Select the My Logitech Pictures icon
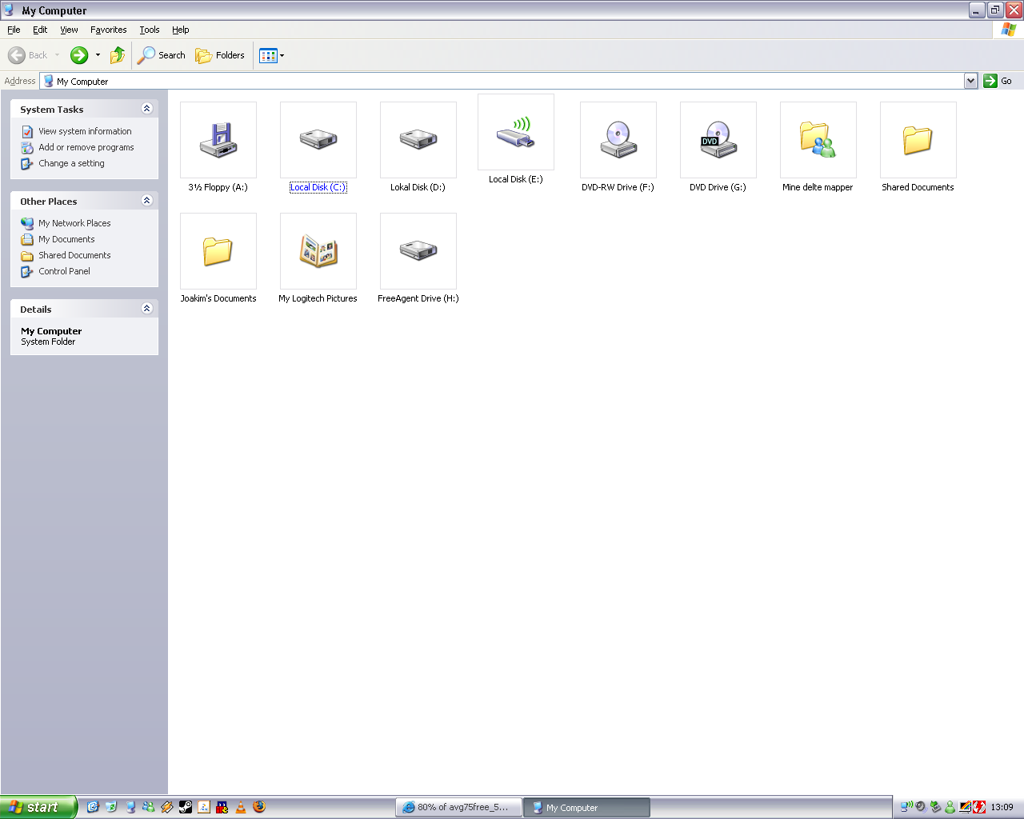This screenshot has width=1024, height=819. [318, 251]
